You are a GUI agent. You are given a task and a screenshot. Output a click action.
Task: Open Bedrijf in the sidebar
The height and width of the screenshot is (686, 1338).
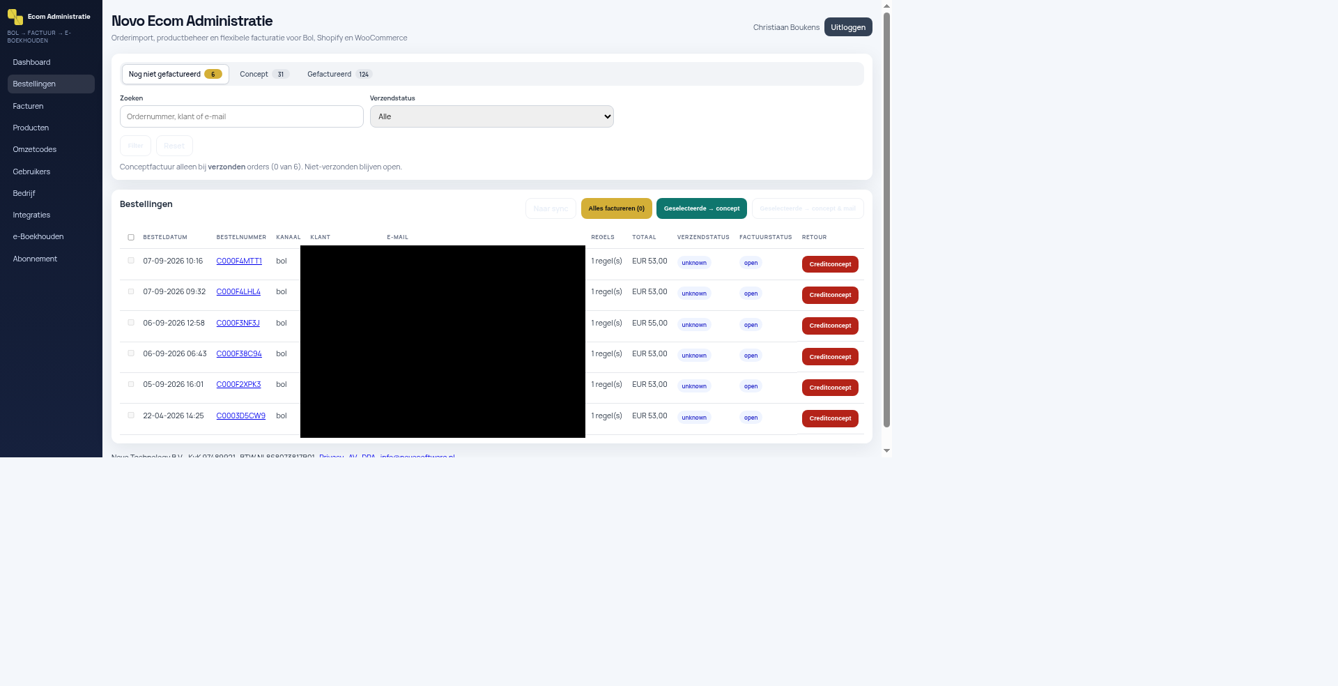point(51,193)
